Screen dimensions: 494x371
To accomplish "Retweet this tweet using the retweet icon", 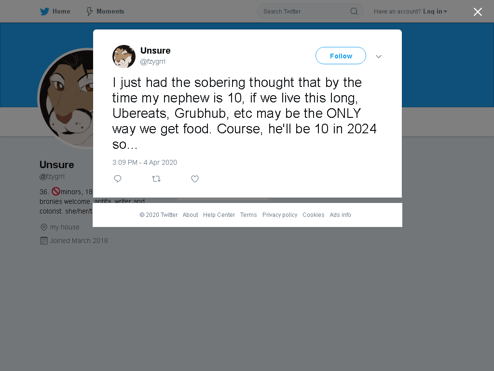I will (156, 179).
